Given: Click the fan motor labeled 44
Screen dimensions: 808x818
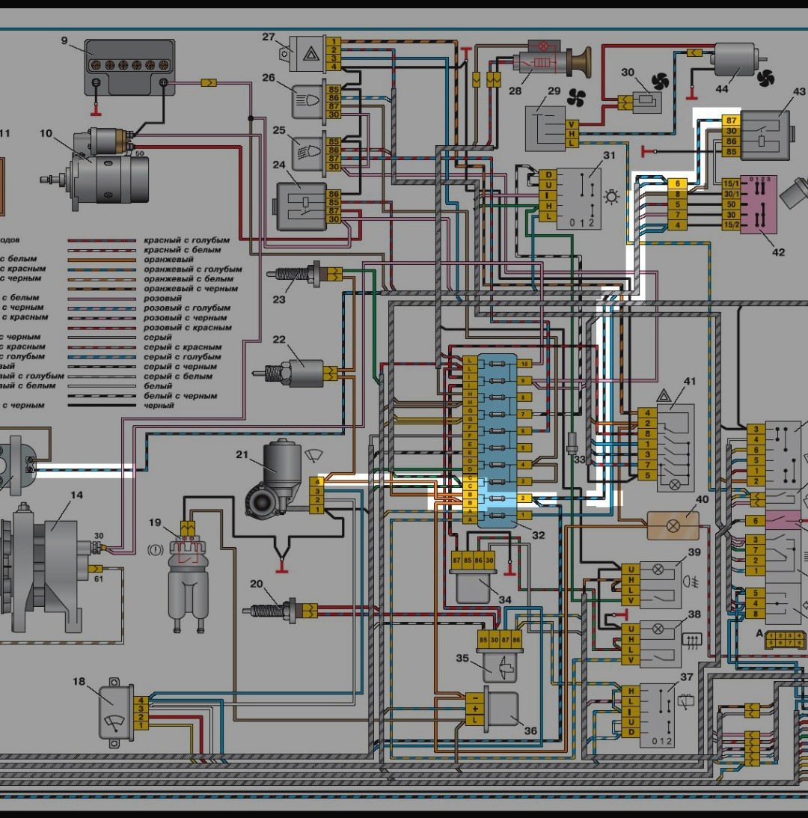Looking at the screenshot, I should tap(736, 59).
